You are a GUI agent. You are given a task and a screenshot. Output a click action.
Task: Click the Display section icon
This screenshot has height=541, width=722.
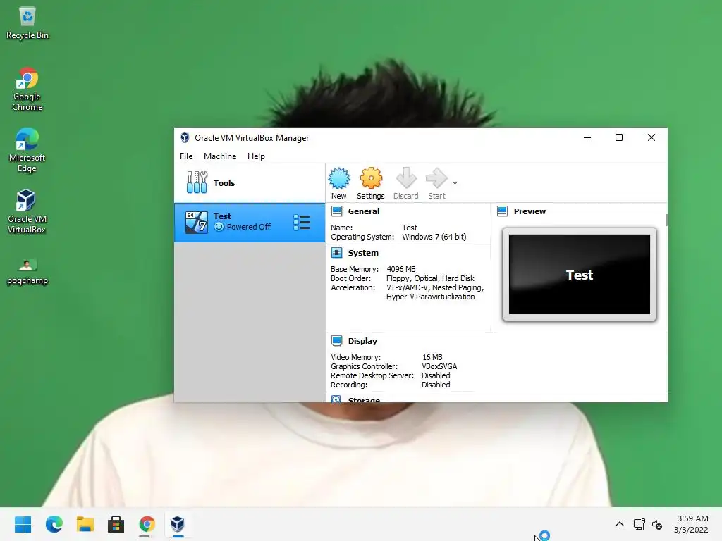pos(336,341)
